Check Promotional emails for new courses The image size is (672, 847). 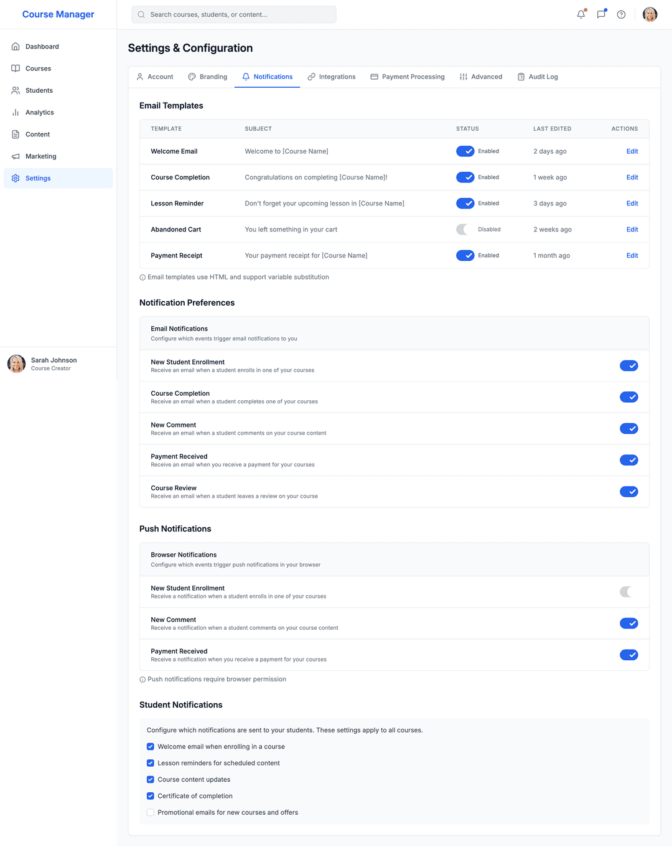click(151, 813)
